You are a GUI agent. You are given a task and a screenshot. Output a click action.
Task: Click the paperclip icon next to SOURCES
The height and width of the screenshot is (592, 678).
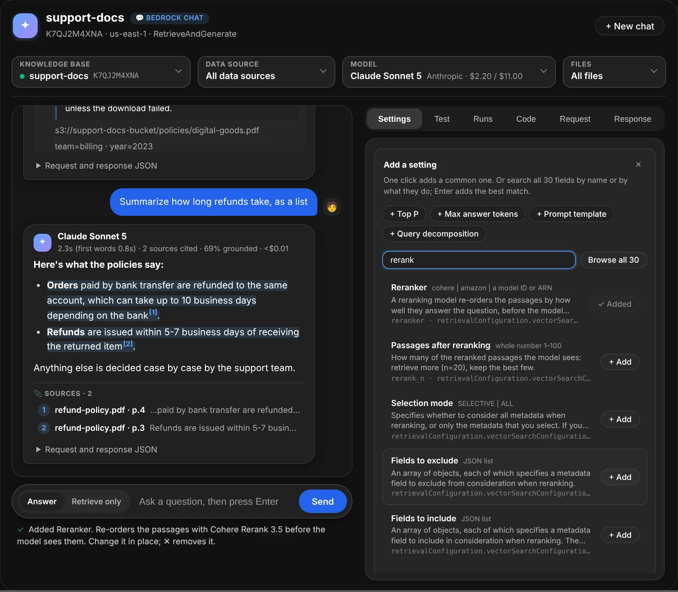tap(38, 394)
